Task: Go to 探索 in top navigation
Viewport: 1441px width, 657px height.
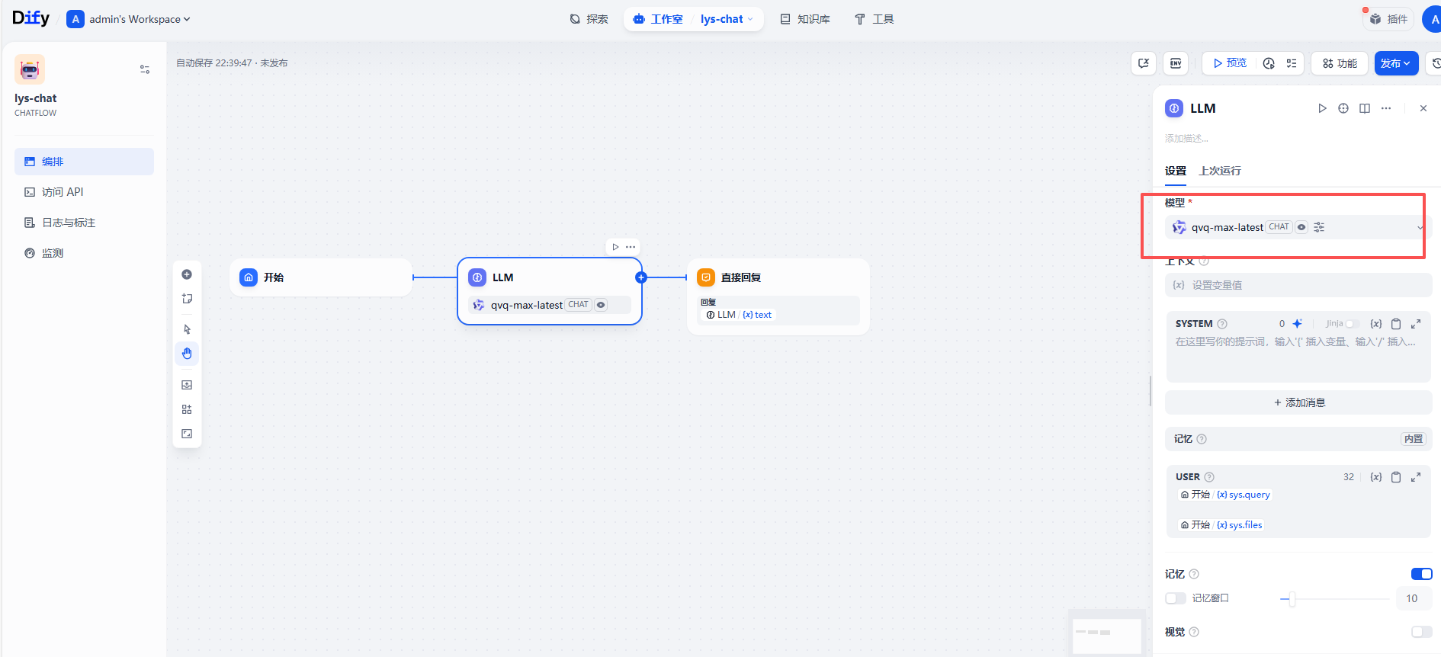Action: point(589,19)
